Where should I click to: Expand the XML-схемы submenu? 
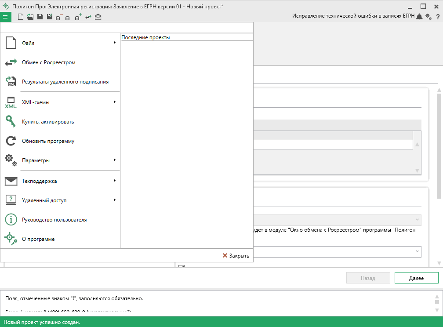pyautogui.click(x=61, y=102)
